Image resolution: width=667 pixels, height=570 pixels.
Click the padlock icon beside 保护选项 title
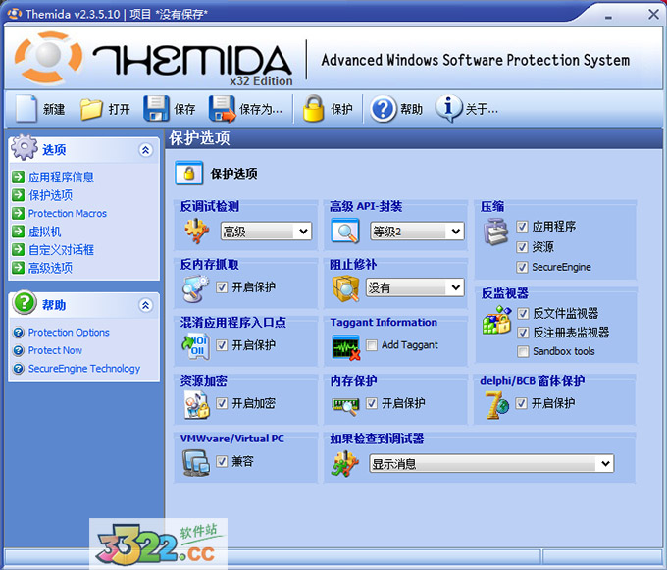[x=189, y=173]
